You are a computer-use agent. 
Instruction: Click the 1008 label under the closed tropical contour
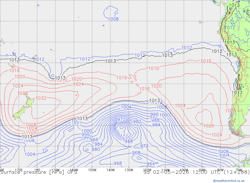point(113,19)
